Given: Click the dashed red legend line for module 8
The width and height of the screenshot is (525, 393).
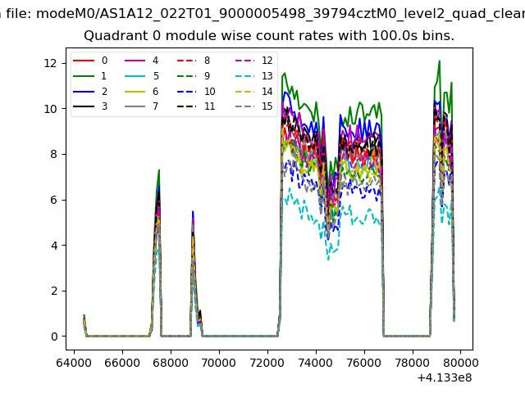Looking at the screenshot, I should (x=188, y=61).
